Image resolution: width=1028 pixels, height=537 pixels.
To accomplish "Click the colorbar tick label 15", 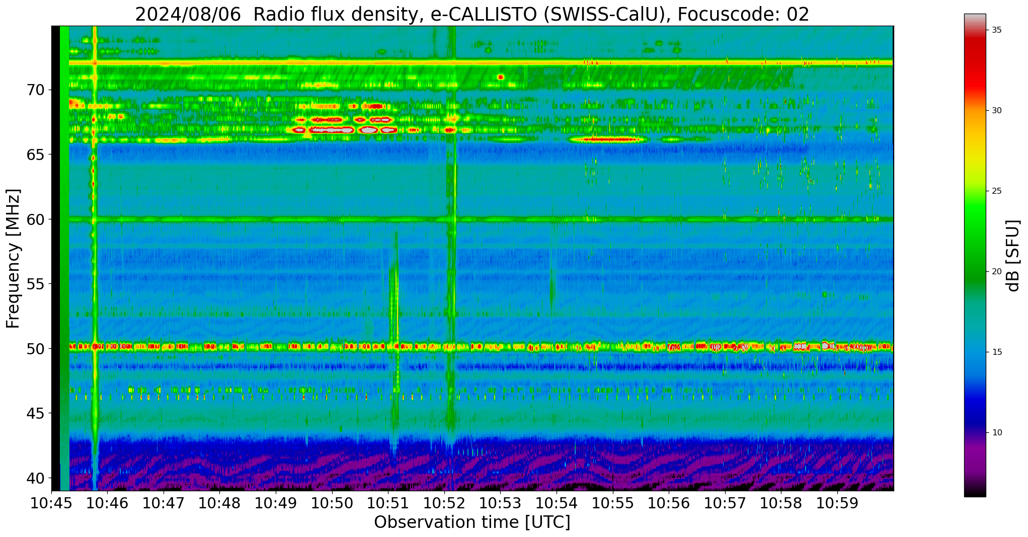I will pos(997,352).
